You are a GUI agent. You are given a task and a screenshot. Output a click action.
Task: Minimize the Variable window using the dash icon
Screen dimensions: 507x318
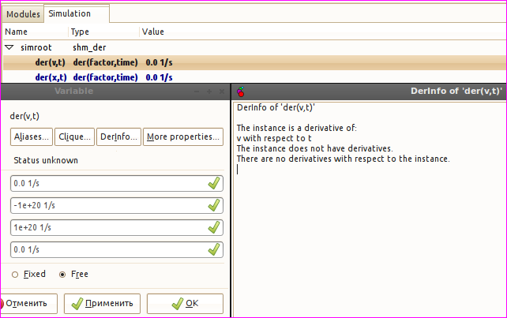click(197, 92)
